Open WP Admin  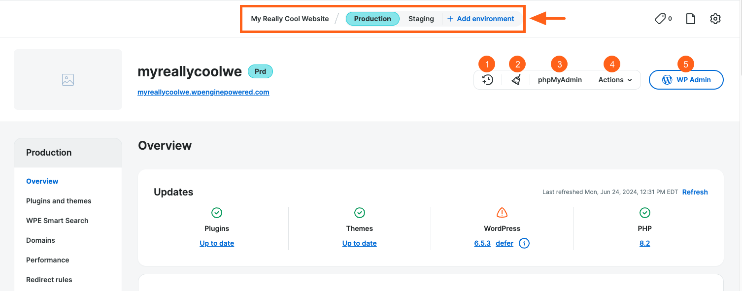[686, 79]
